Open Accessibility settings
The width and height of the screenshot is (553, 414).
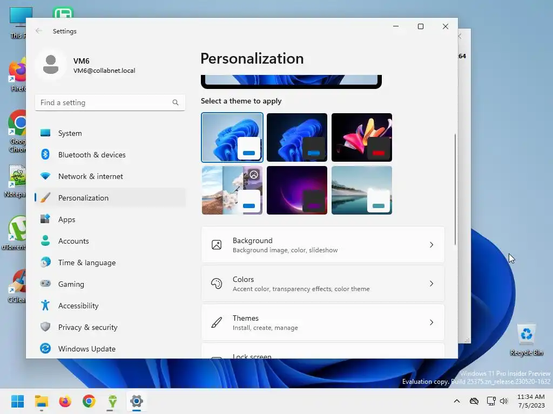110,306
